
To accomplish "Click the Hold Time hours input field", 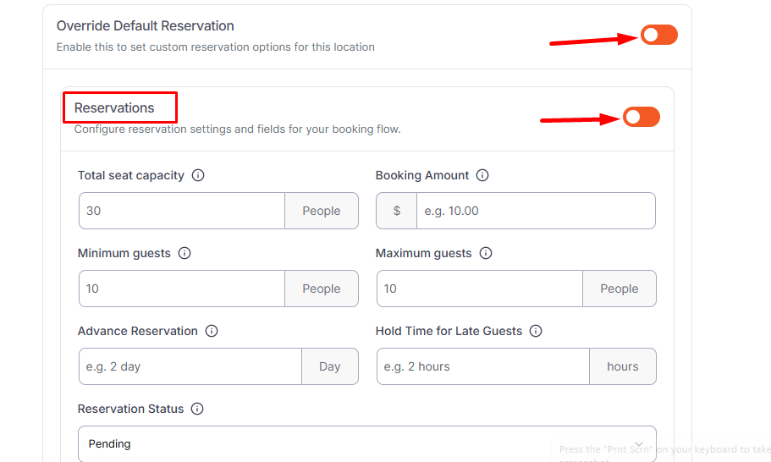I will 482,366.
